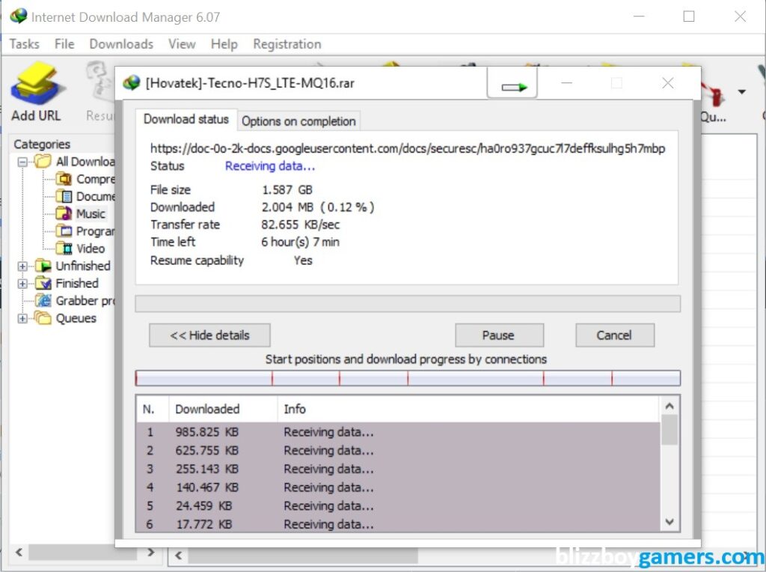766x572 pixels.
Task: Click the download dialog's globe icon
Action: coord(132,83)
